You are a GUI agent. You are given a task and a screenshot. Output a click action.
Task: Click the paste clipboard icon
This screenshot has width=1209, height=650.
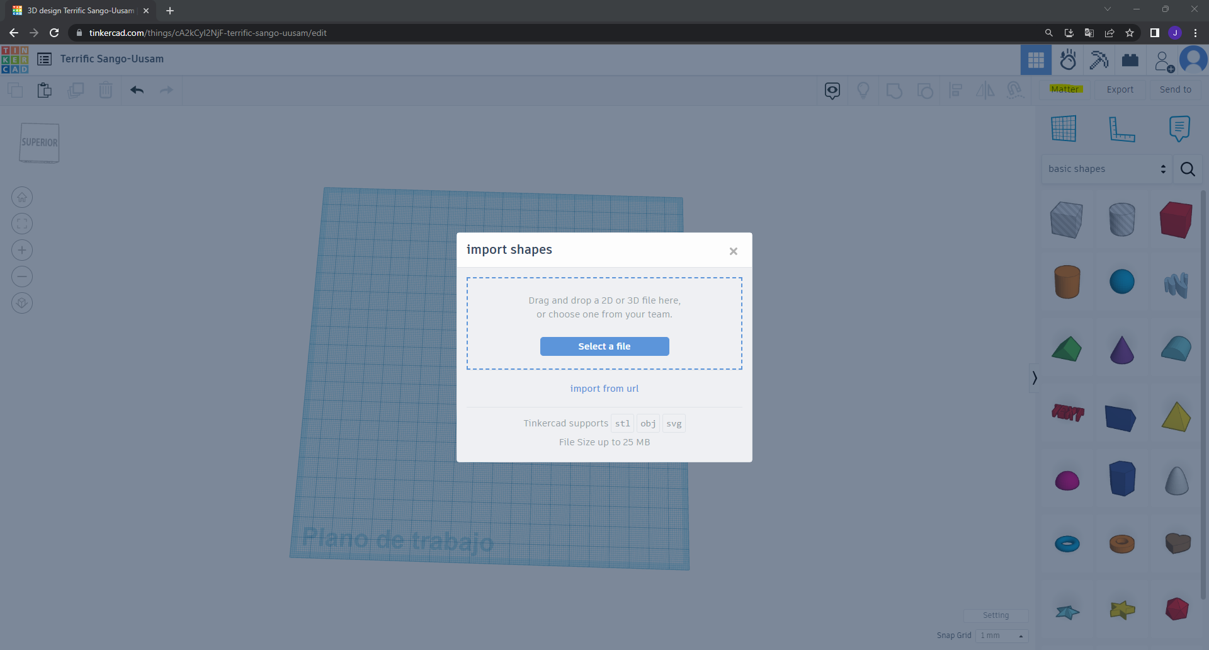[x=44, y=90]
